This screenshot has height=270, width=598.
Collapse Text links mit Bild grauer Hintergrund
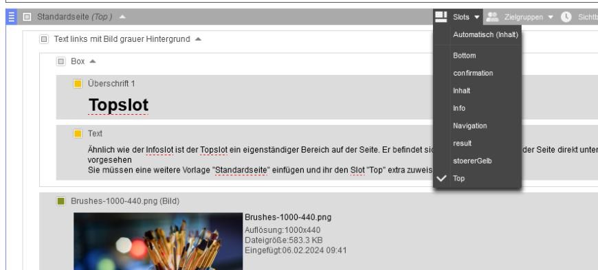pos(198,39)
